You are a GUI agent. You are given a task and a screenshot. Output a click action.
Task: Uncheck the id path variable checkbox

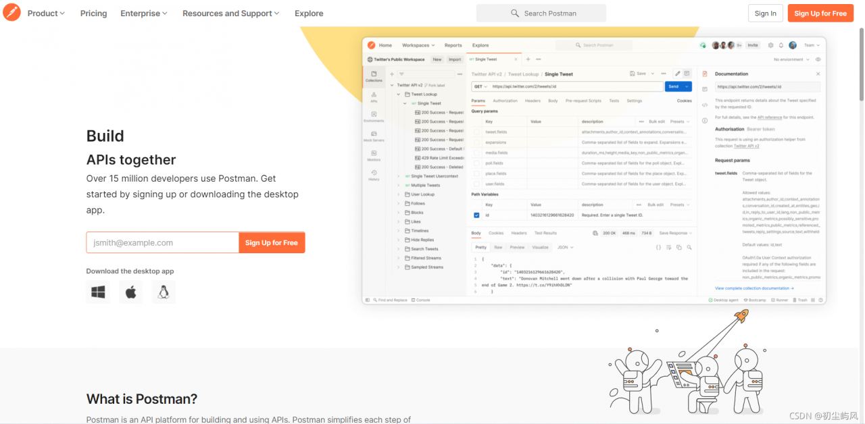477,215
